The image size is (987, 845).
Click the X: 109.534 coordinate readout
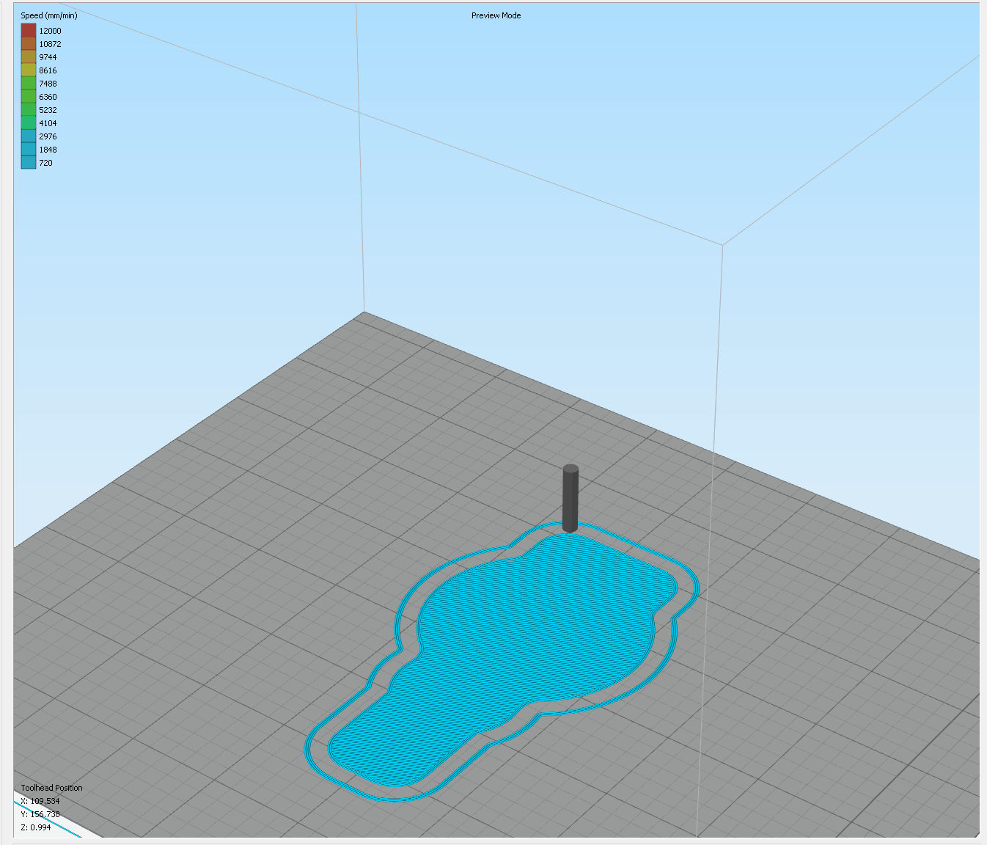40,800
